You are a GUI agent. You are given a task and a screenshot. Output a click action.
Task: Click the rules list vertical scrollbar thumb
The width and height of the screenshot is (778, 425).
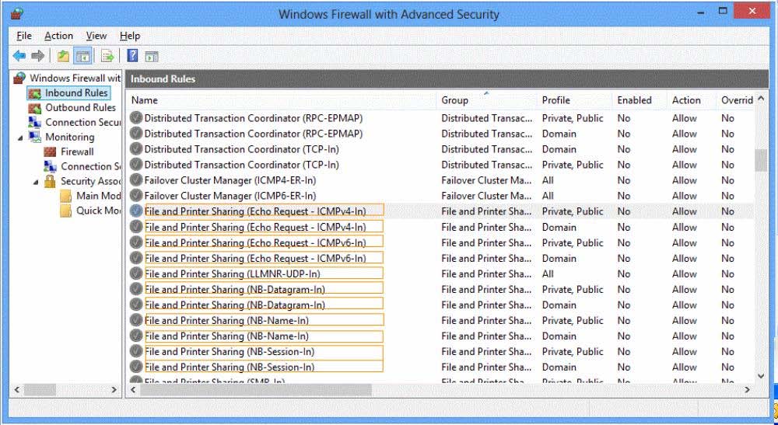[x=761, y=161]
